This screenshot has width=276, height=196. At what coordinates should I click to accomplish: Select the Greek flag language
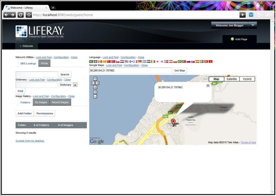point(144,61)
